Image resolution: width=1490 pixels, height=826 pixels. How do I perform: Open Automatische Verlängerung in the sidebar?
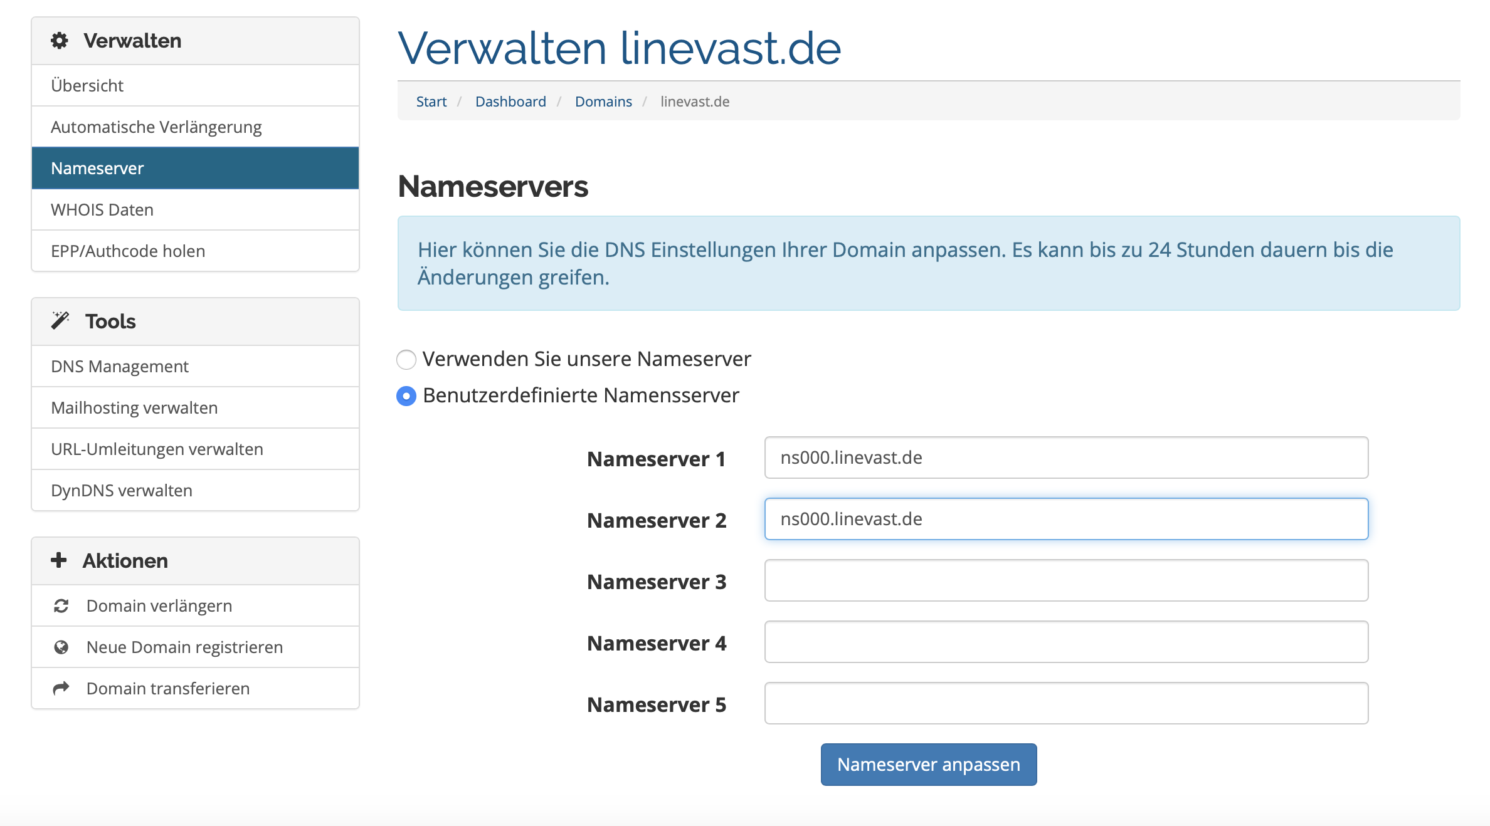click(195, 127)
